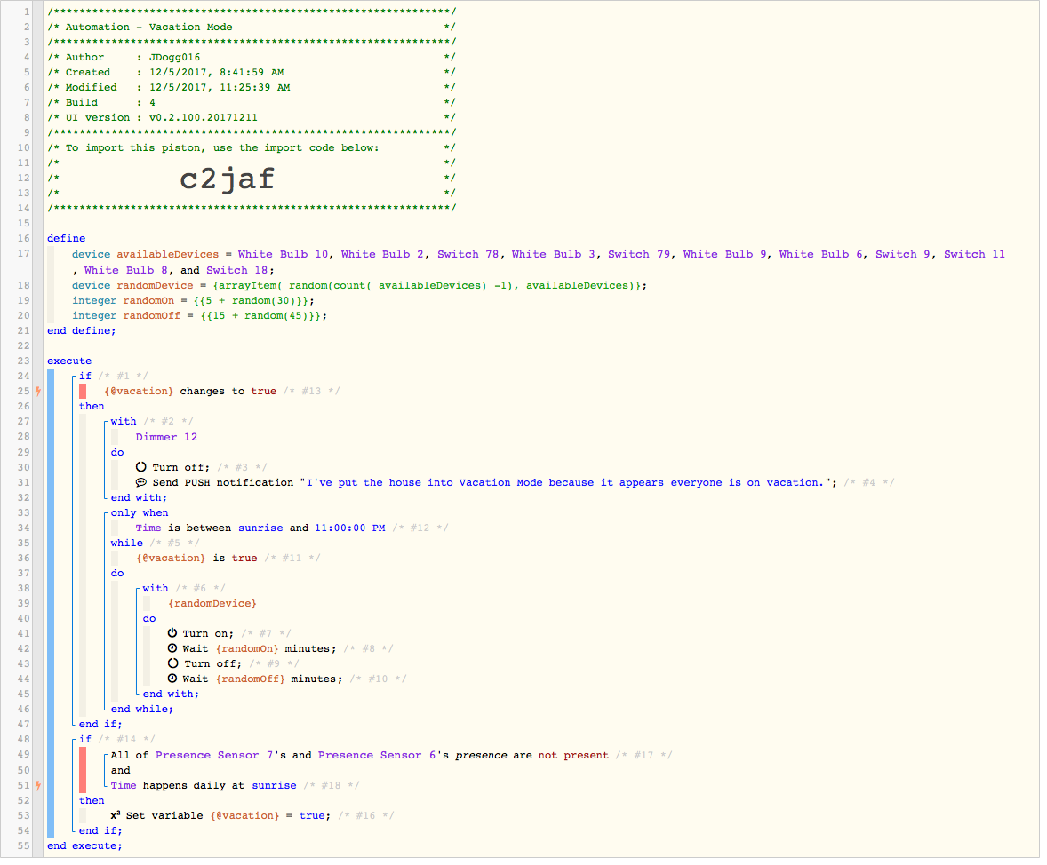Click the define keyword
Screen dimensions: 1047x865
click(66, 238)
